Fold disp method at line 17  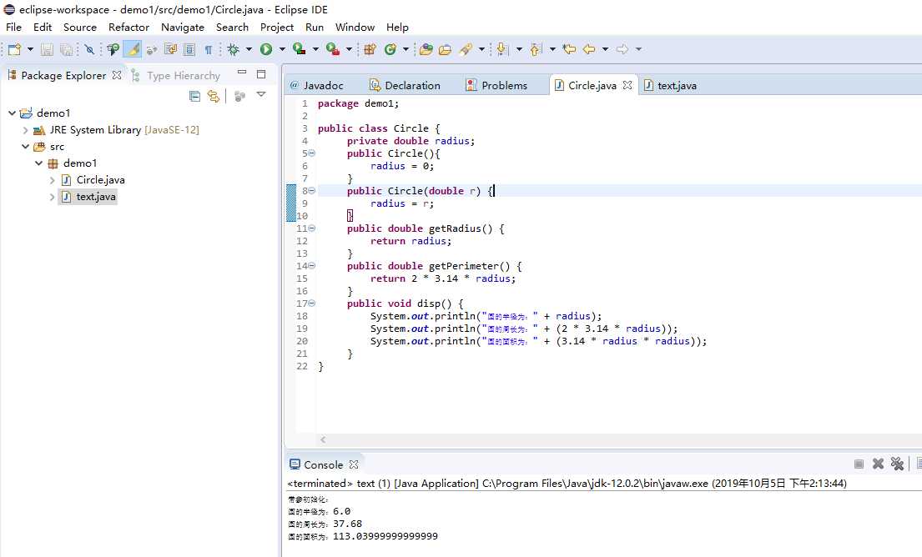(312, 304)
